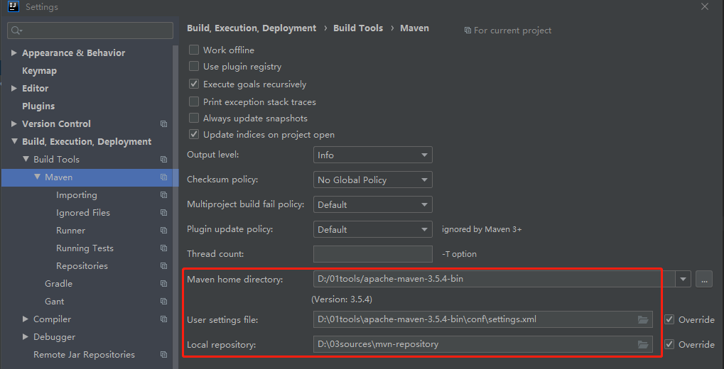Image resolution: width=724 pixels, height=369 pixels.
Task: Click the project-scope icon beside Ignored Files
Action: [x=164, y=213]
